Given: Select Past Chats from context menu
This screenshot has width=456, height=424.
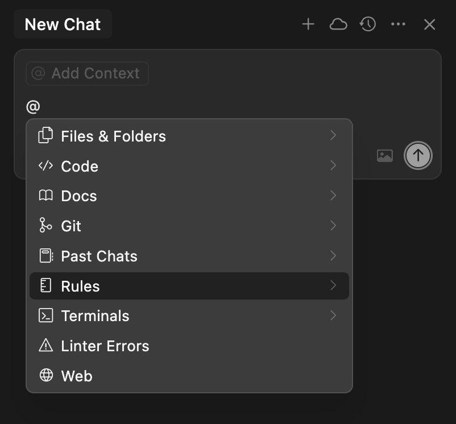Looking at the screenshot, I should coord(100,256).
